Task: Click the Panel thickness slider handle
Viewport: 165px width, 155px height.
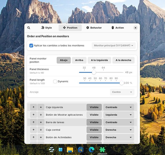Action: tap(94, 73)
